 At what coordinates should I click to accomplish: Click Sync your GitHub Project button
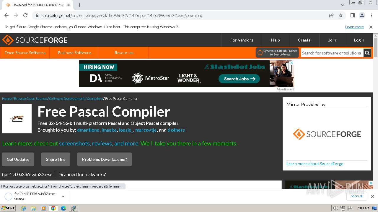277,53
